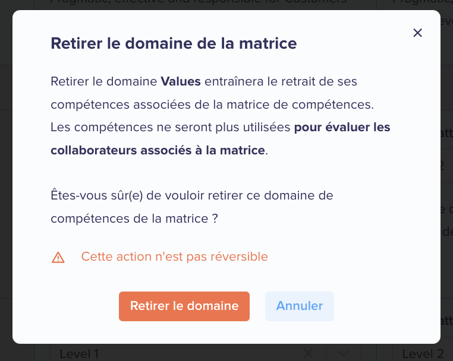453x361 pixels.
Task: Cancel with the Annuler button
Action: [x=299, y=306]
